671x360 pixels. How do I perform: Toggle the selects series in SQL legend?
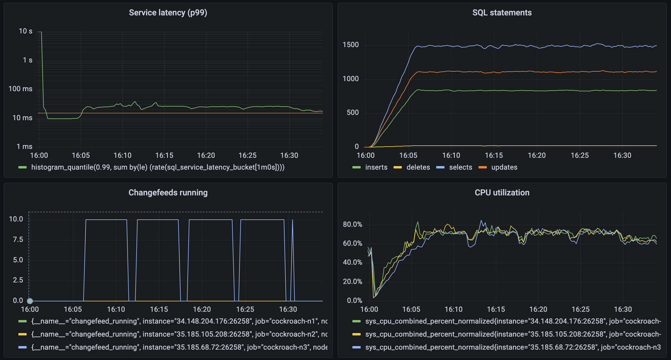click(460, 167)
